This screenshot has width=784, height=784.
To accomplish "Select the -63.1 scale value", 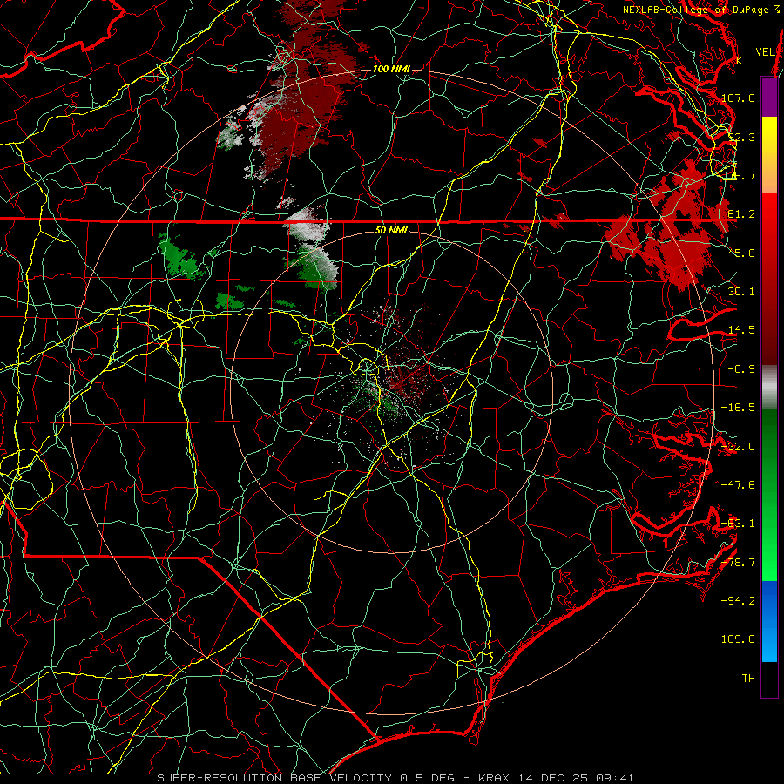I will point(738,524).
